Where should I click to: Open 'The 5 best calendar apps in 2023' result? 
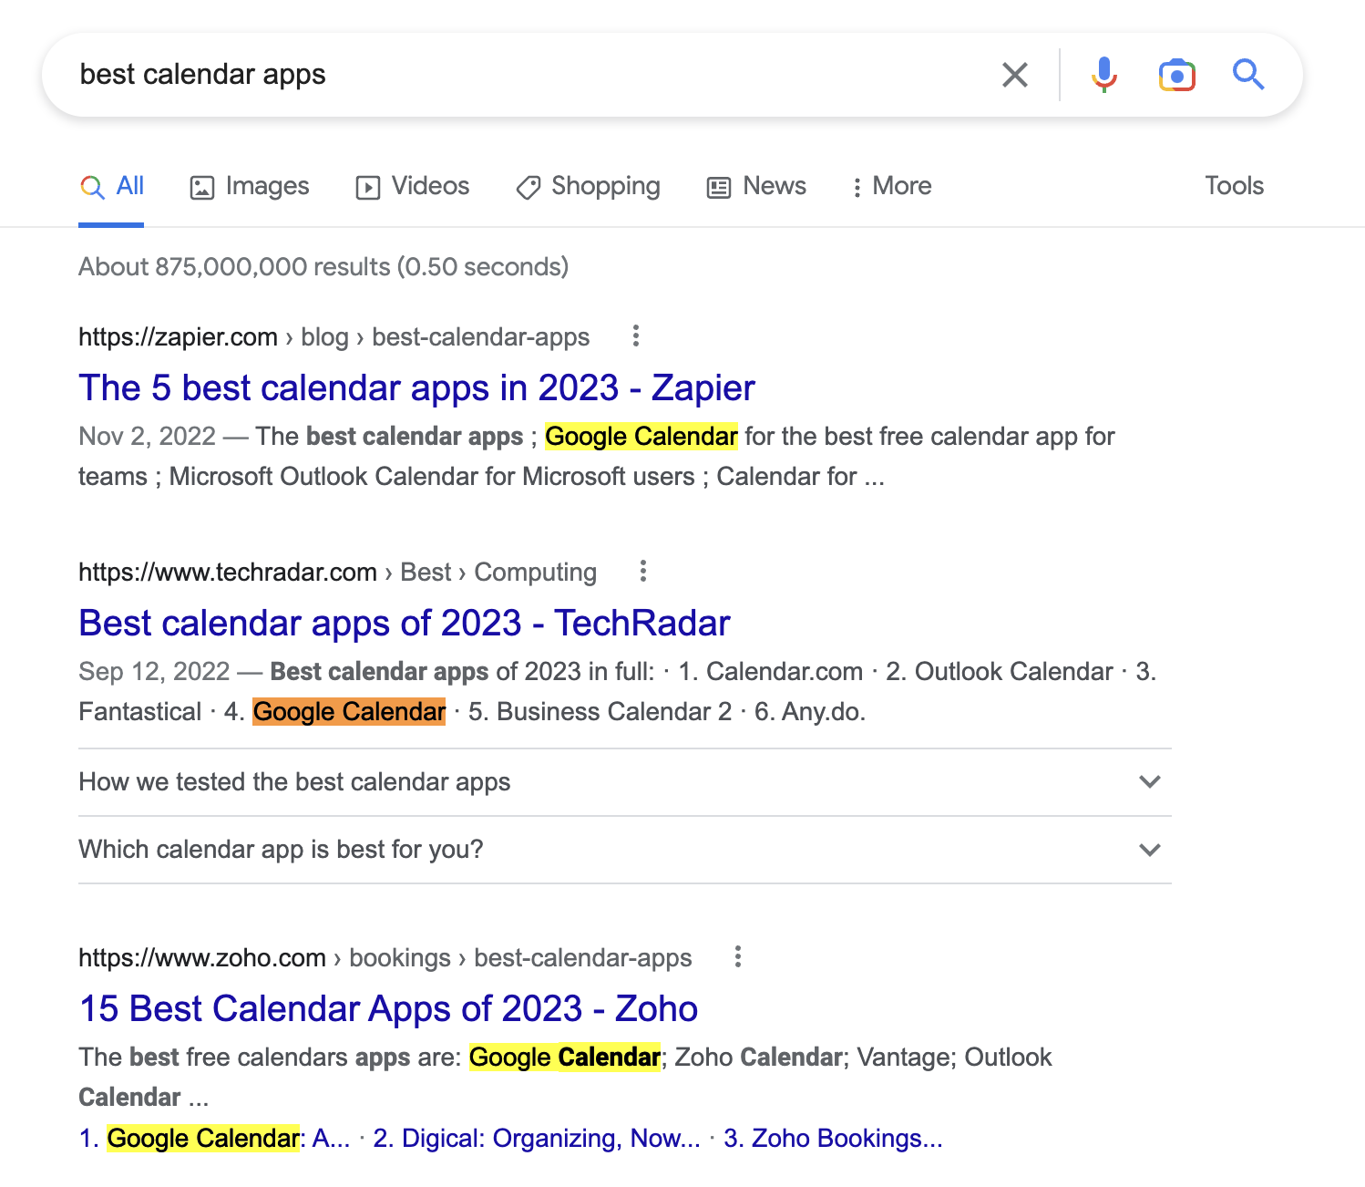pos(416,387)
